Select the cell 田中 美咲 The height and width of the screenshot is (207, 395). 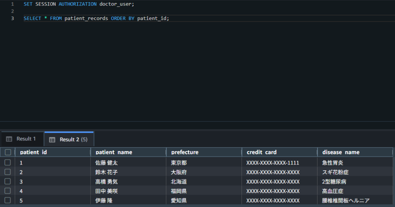tap(128, 191)
